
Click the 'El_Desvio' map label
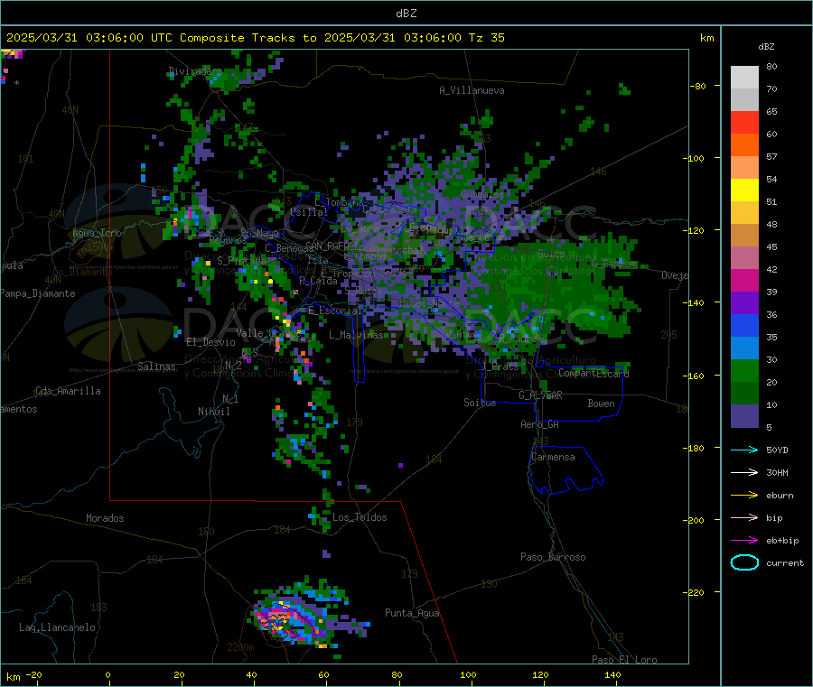click(x=210, y=342)
